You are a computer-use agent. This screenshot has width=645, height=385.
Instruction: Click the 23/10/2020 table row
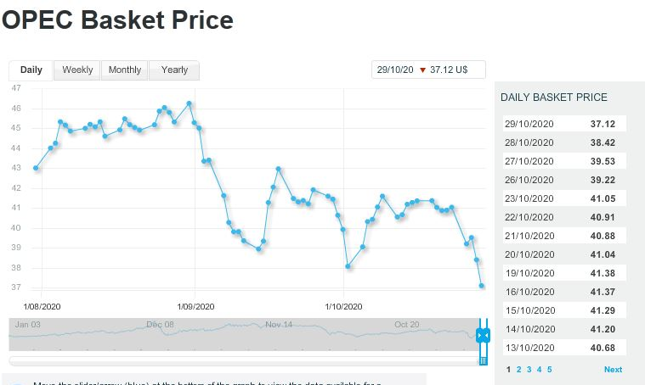pos(563,198)
